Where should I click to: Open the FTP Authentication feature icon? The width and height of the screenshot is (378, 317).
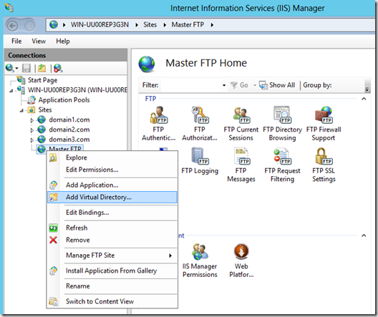tap(159, 123)
